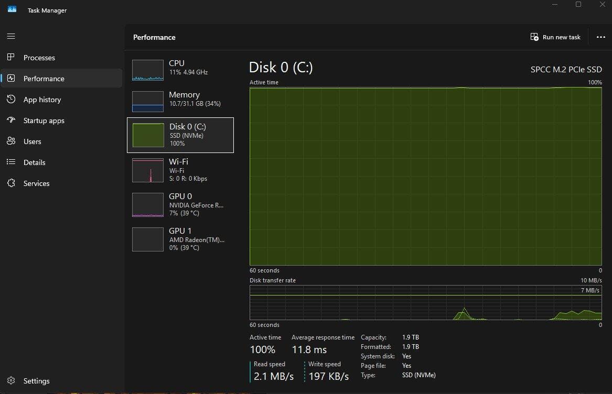Image resolution: width=612 pixels, height=394 pixels.
Task: Select the Wi-Fi network entry
Action: 180,170
